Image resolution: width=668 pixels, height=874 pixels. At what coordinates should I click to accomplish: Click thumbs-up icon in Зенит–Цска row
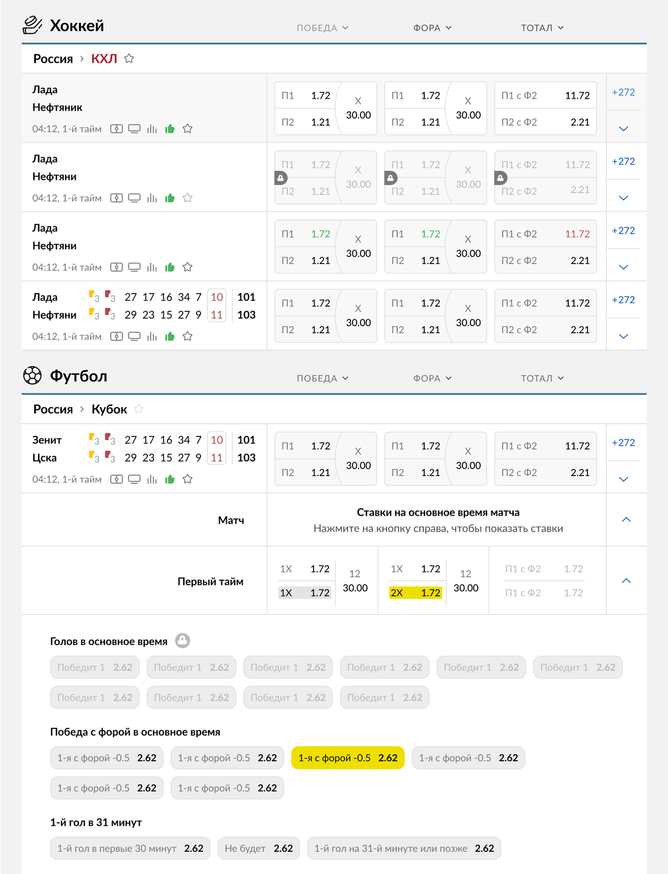[x=170, y=479]
